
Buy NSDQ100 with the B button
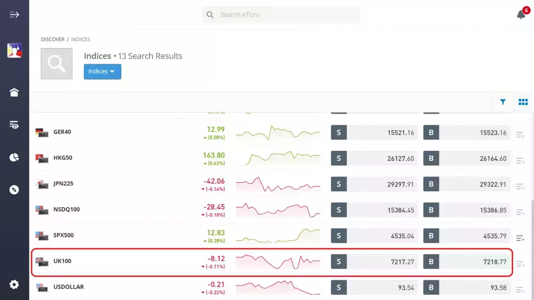pyautogui.click(x=431, y=210)
